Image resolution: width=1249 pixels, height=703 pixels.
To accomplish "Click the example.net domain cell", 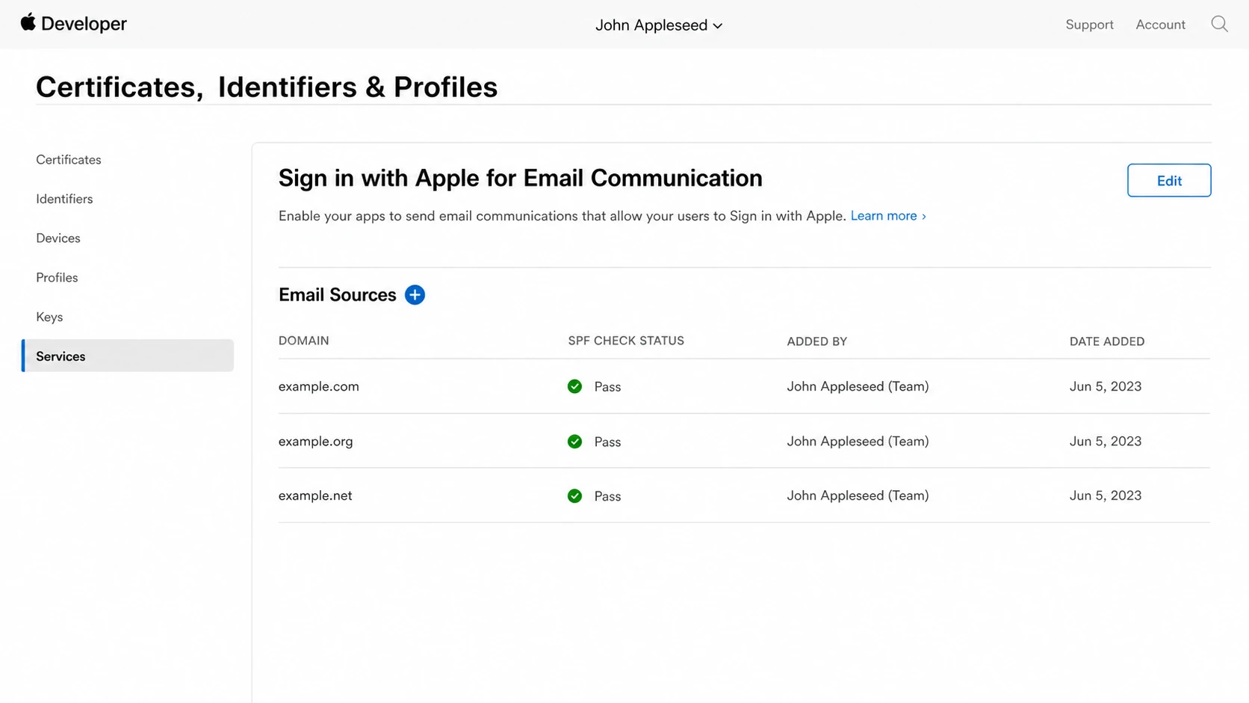I will tap(315, 496).
